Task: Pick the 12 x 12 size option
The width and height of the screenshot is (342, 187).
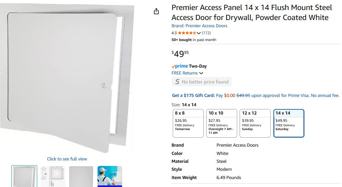Action: [255, 123]
